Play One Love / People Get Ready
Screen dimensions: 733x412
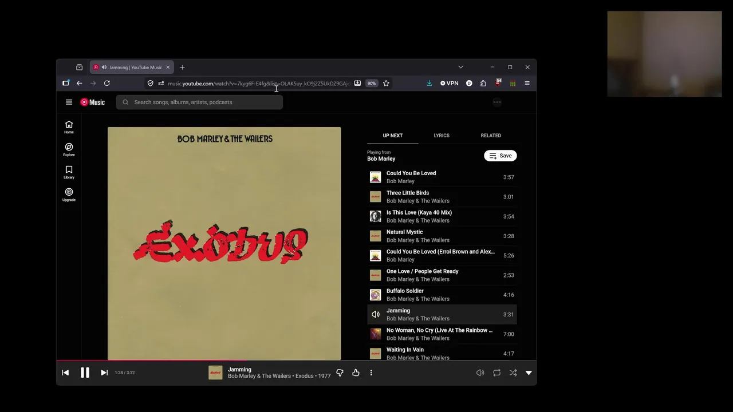pos(442,275)
